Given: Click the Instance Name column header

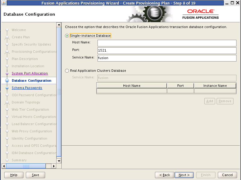Looking at the screenshot, I should (x=215, y=86).
